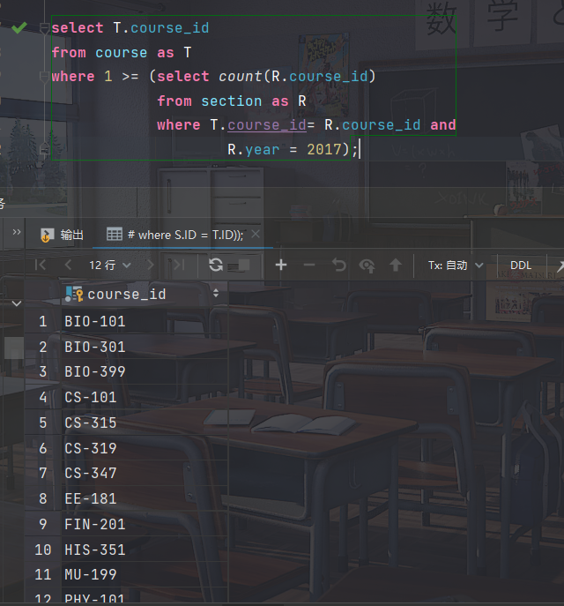Select row number 10 header

coord(43,550)
